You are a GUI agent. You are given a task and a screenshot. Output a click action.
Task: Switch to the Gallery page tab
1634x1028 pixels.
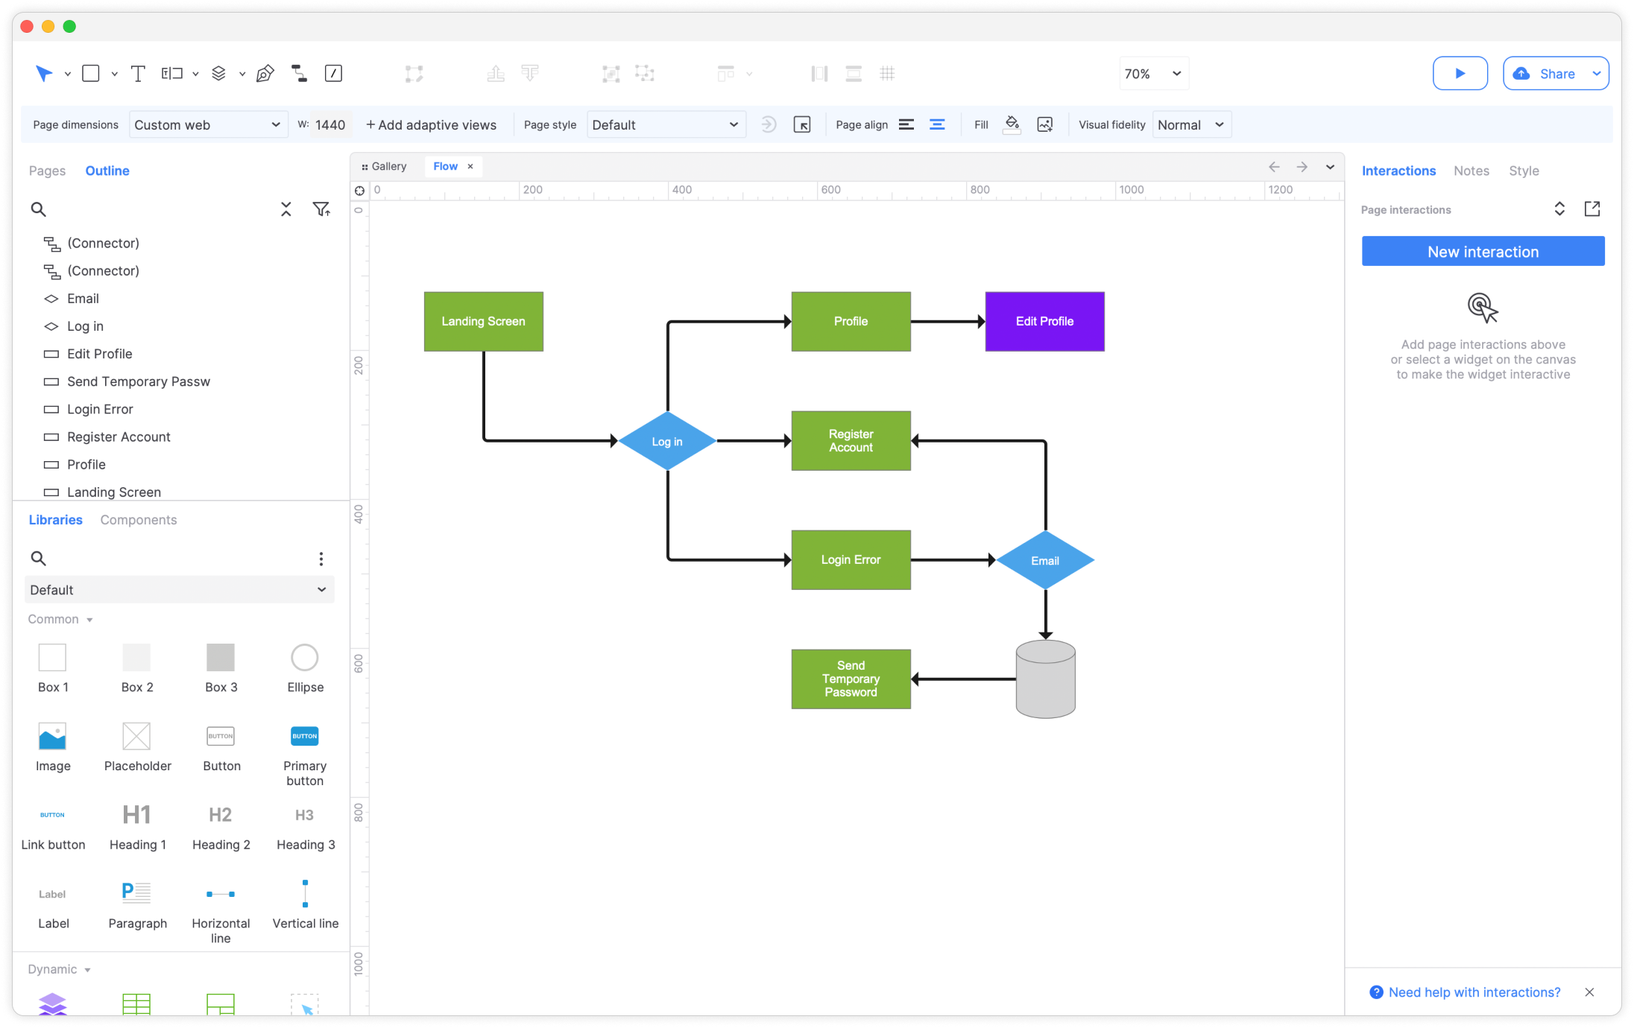pos(384,166)
